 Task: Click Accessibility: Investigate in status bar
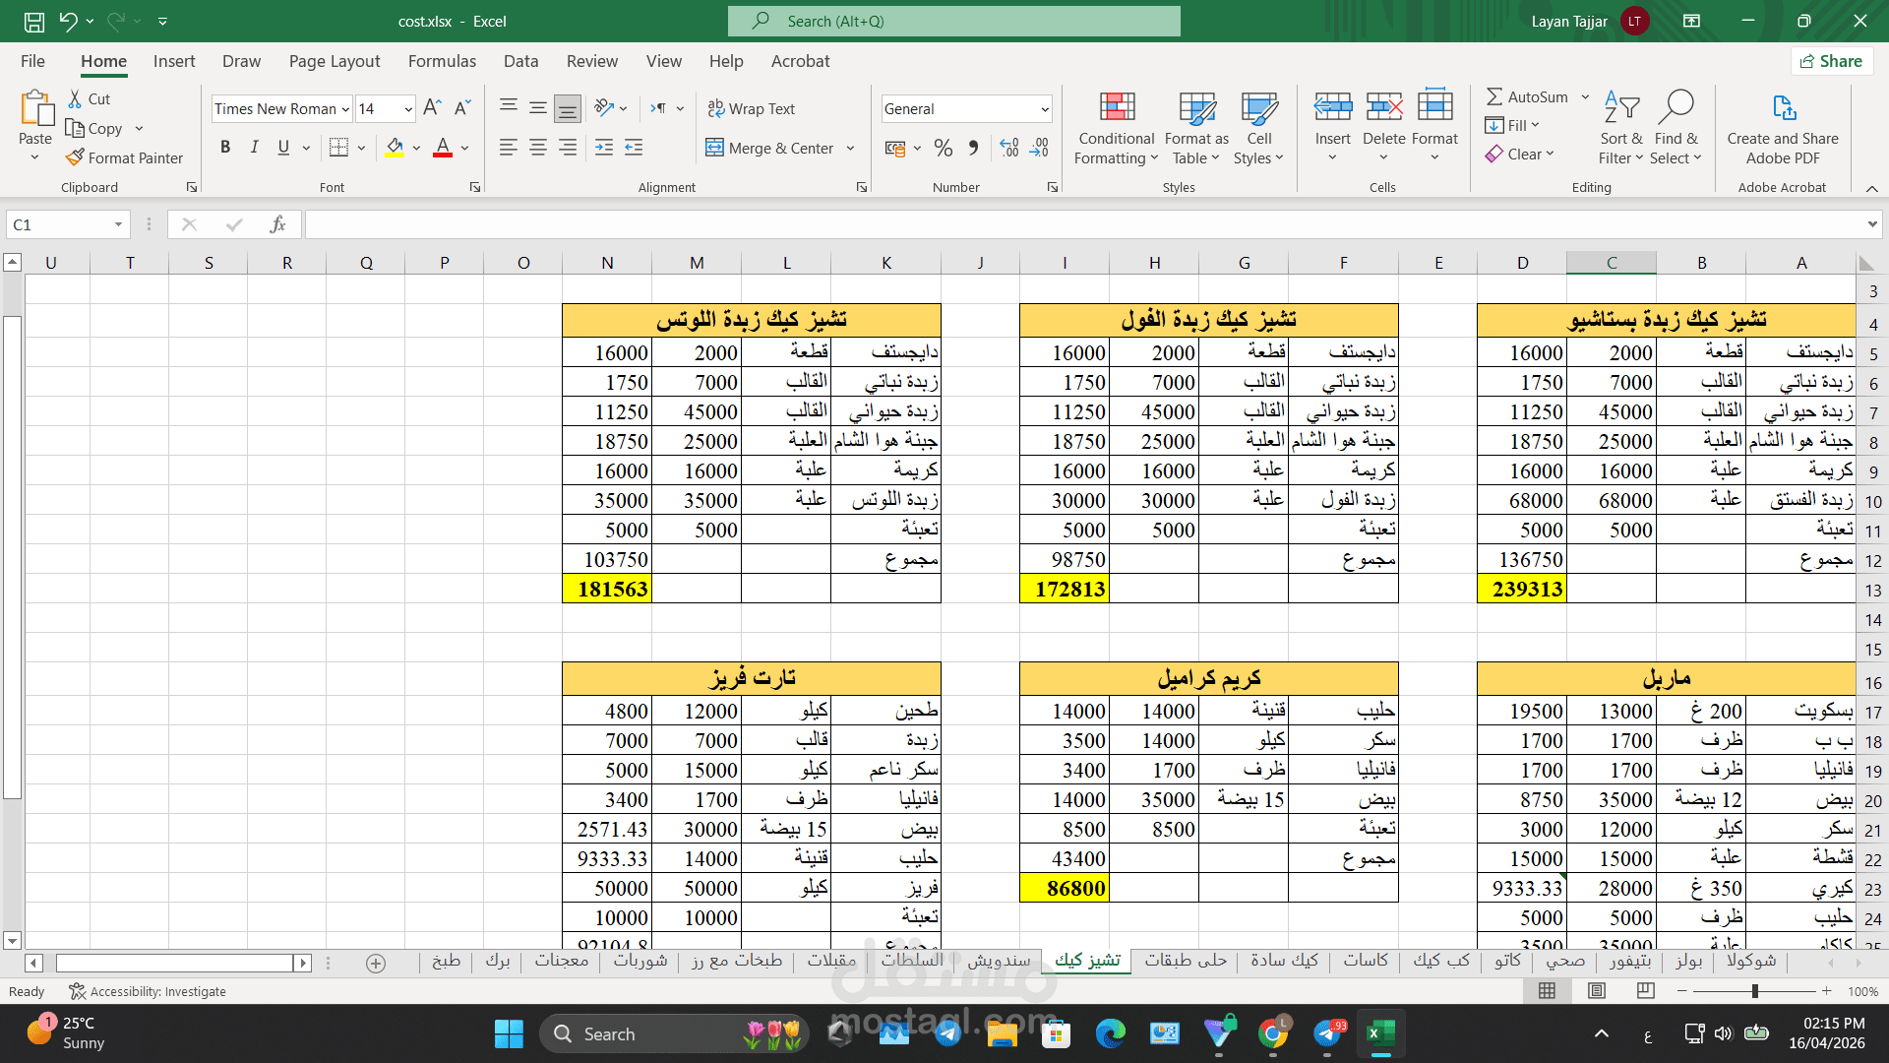coord(148,991)
